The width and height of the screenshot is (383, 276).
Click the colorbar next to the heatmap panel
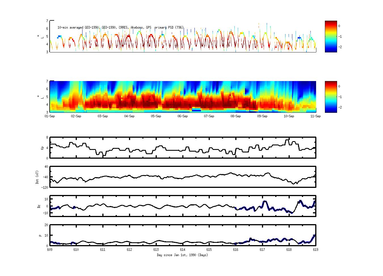pyautogui.click(x=331, y=97)
